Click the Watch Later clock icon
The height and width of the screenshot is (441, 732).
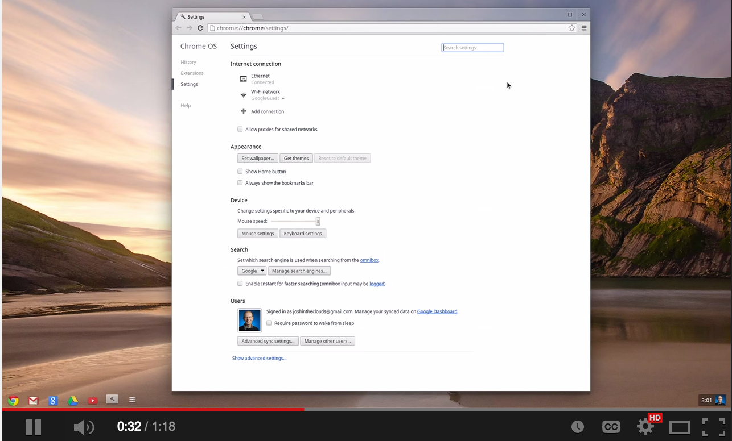point(578,427)
